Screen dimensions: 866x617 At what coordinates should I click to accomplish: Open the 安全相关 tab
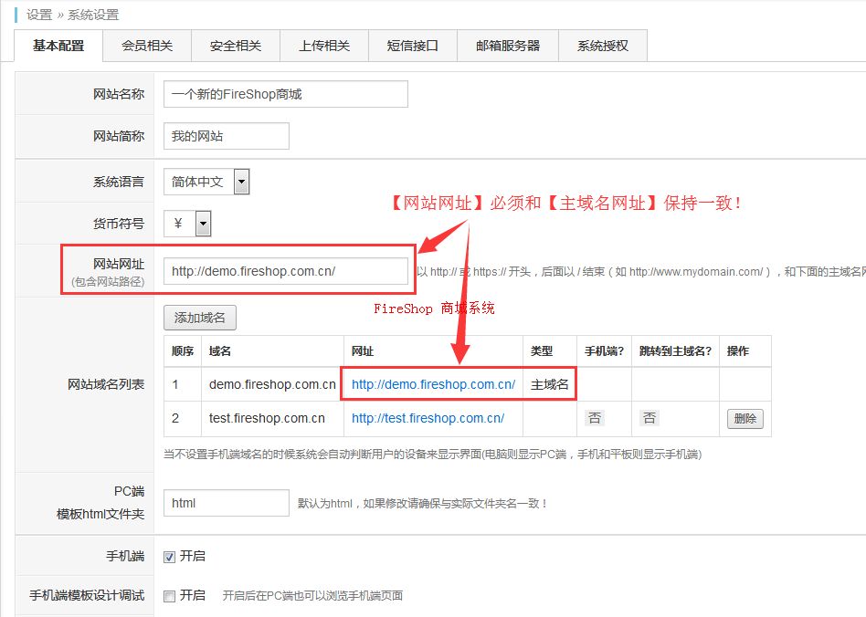tap(236, 46)
